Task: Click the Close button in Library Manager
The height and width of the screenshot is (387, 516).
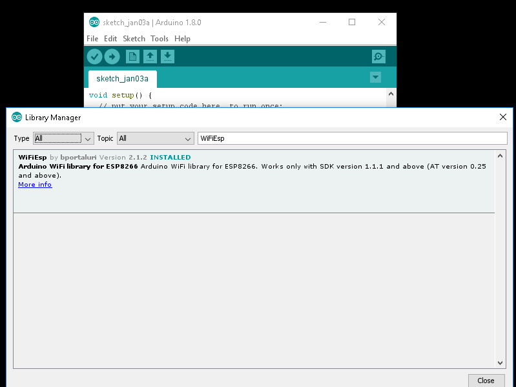Action: pyautogui.click(x=486, y=381)
